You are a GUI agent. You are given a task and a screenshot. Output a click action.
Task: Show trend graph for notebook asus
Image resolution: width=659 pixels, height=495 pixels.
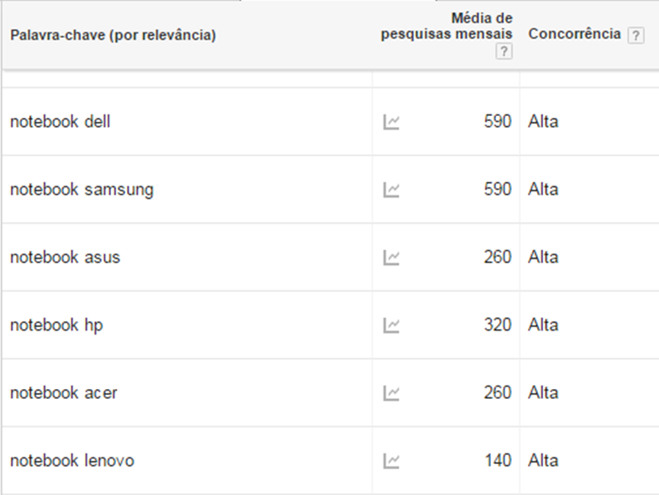(391, 257)
